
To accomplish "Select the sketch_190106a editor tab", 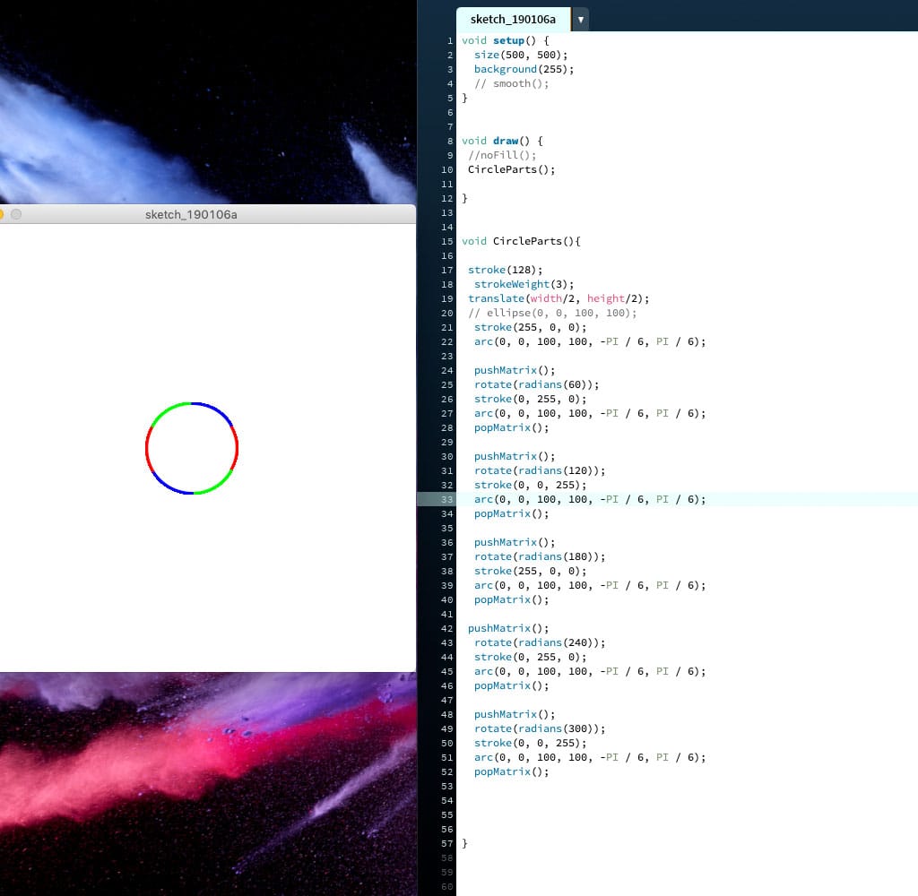I will 513,19.
